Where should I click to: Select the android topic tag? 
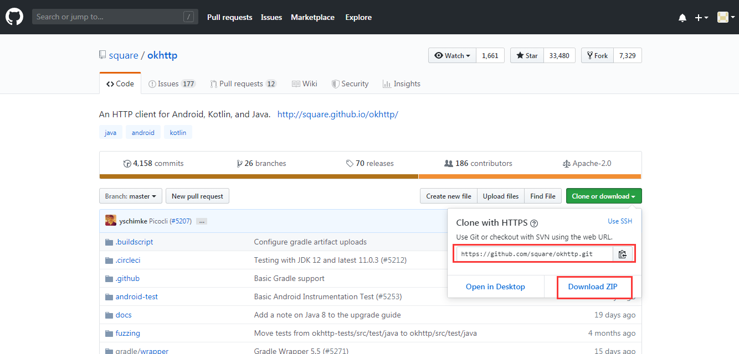click(143, 132)
